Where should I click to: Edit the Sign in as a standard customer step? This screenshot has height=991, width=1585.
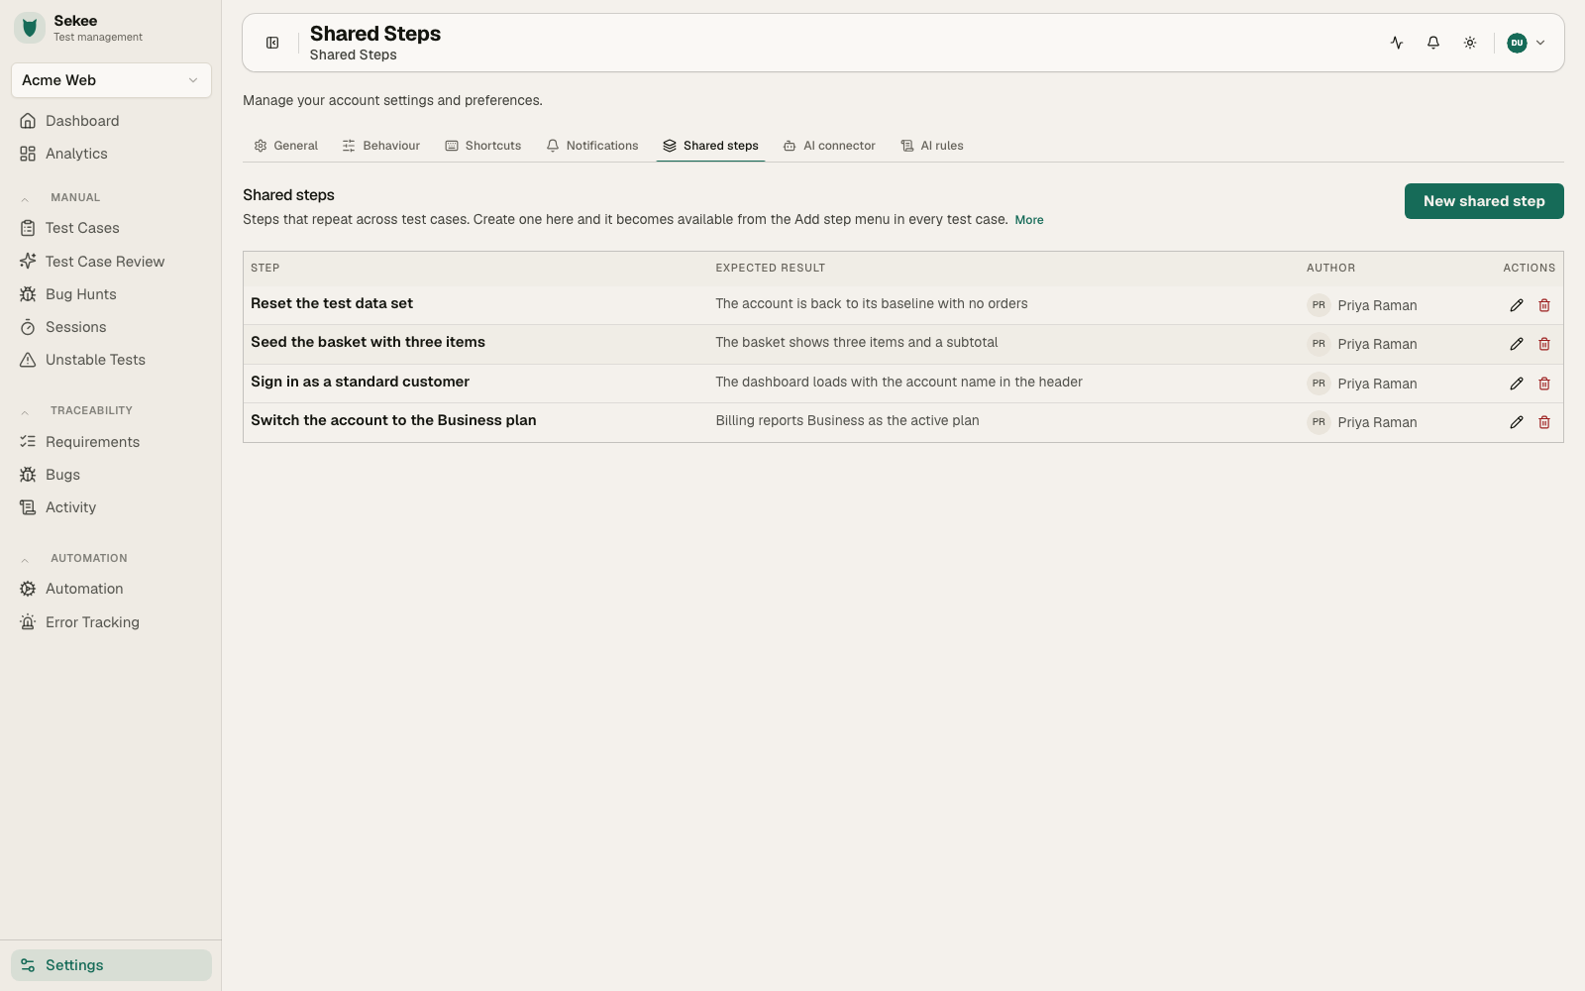coord(1517,384)
